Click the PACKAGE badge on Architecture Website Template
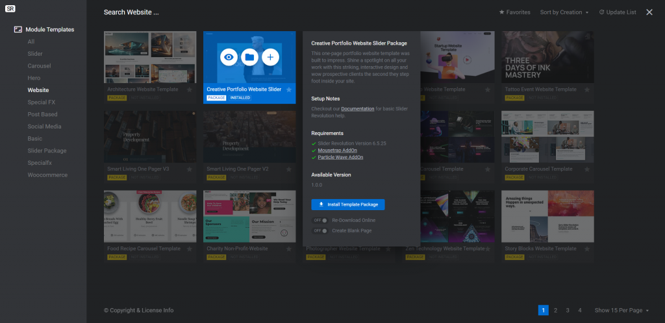The height and width of the screenshot is (323, 665). coord(117,98)
